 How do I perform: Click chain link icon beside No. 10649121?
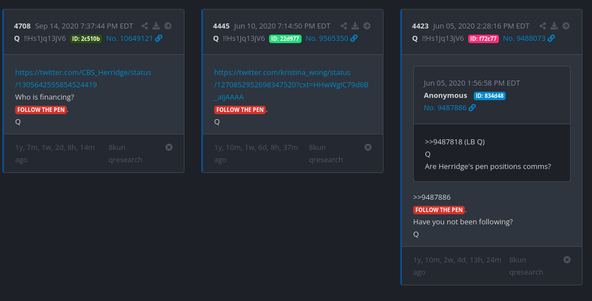pos(159,39)
